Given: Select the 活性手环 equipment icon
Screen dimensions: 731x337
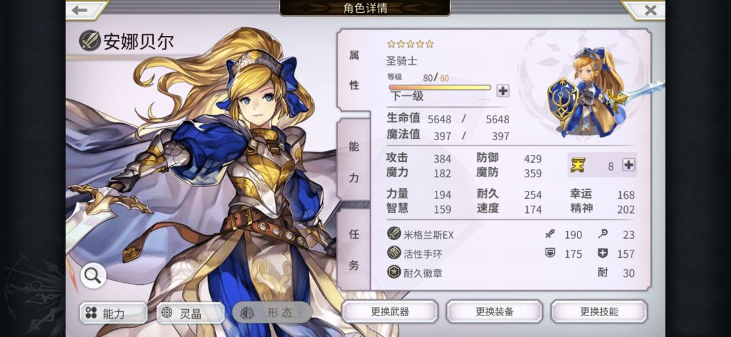Looking at the screenshot, I should (x=394, y=252).
